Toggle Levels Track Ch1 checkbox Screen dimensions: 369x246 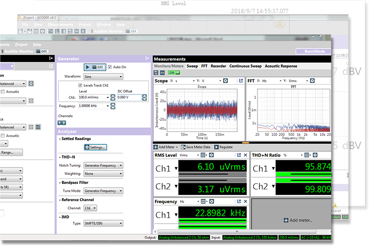click(x=80, y=85)
